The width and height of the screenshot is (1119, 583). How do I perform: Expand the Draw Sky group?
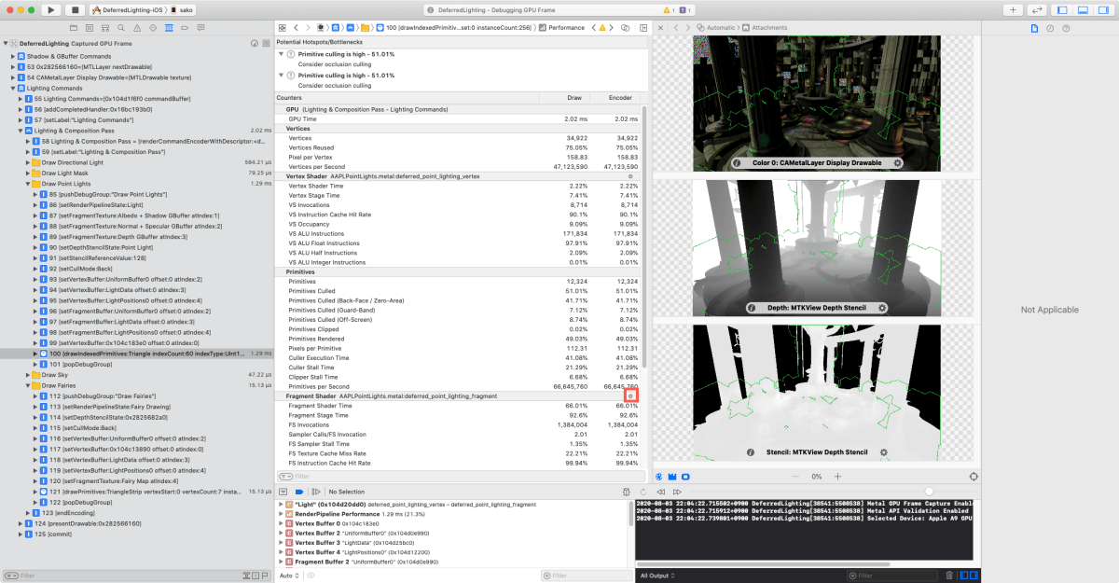point(27,374)
